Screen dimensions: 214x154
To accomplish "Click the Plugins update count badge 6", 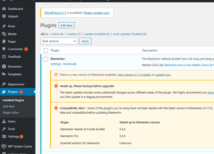I will pos(21,92).
